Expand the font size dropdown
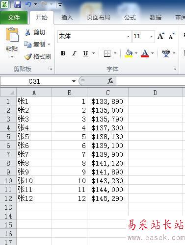 pyautogui.click(x=151, y=36)
